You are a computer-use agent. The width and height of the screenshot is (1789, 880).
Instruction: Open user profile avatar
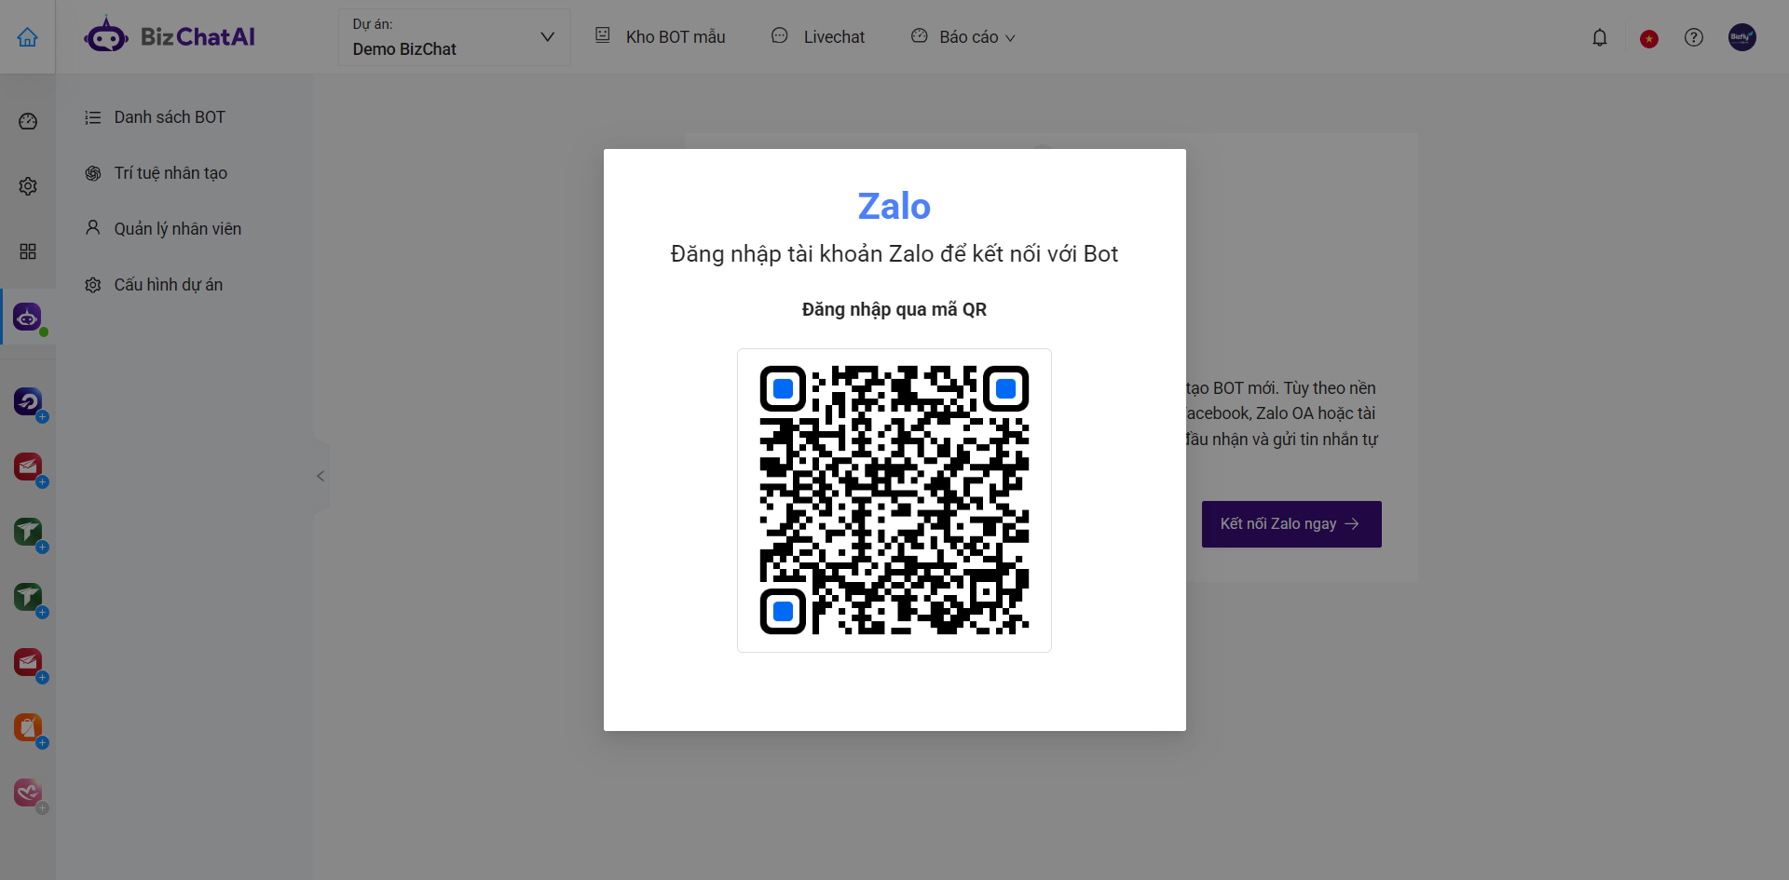point(1742,37)
